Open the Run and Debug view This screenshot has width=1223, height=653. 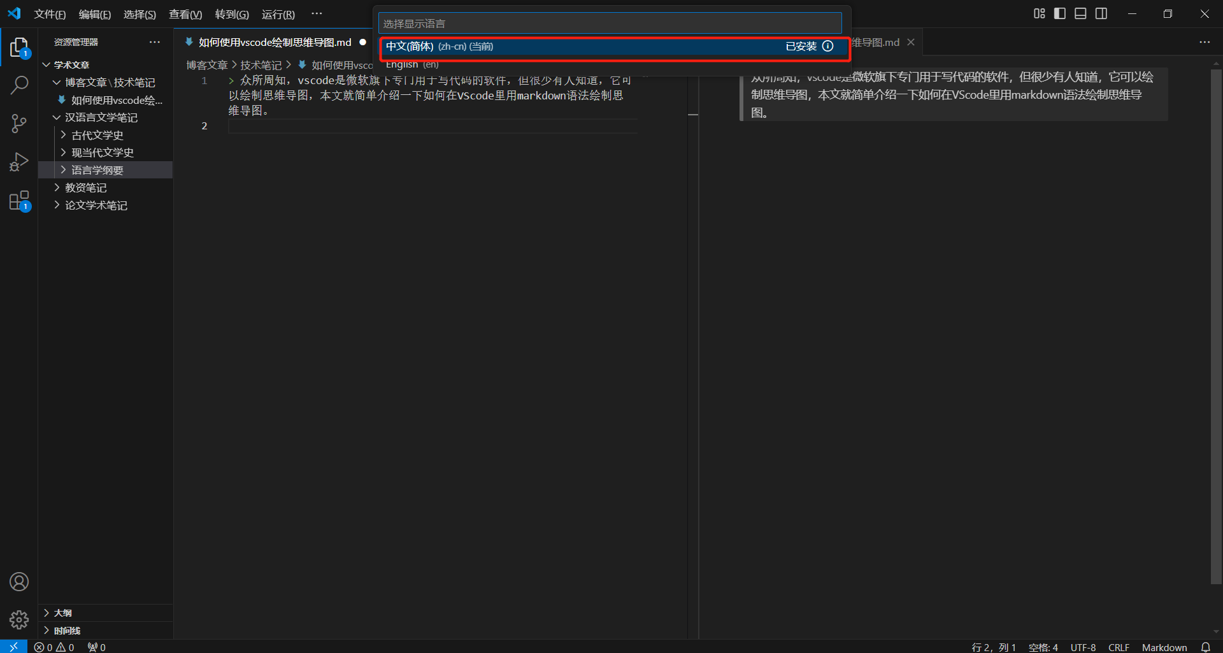19,162
